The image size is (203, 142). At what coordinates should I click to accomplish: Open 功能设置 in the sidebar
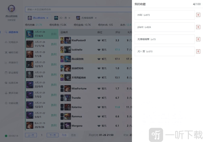(12, 103)
